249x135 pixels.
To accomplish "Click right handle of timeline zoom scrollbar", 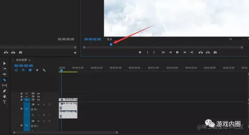I will (117, 133).
